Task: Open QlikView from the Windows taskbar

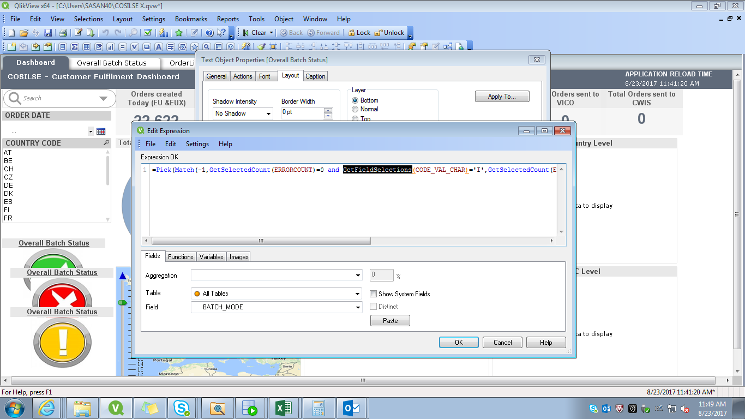Action: (x=116, y=408)
